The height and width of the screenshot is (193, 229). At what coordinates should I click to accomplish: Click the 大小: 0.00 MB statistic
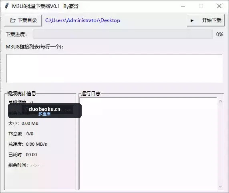click(23, 123)
